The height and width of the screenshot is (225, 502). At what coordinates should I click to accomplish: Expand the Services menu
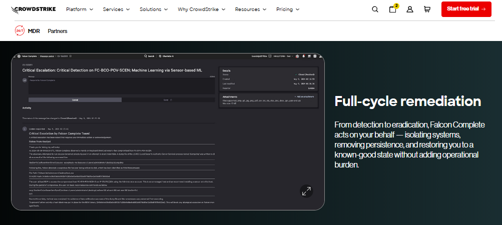pos(116,9)
